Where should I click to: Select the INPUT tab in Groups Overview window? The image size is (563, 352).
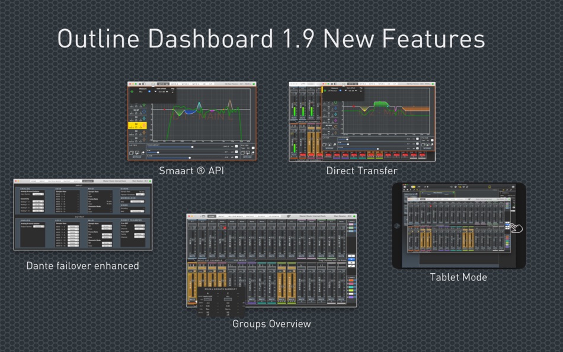click(221, 216)
